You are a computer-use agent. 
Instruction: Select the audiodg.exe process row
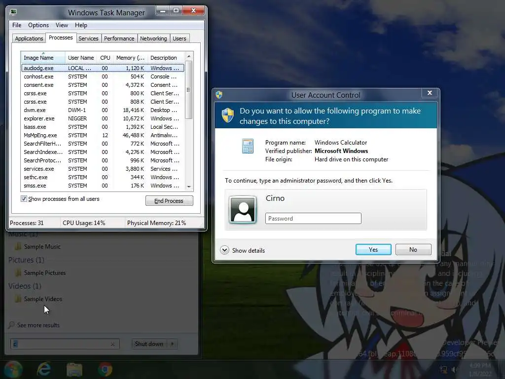[103, 68]
